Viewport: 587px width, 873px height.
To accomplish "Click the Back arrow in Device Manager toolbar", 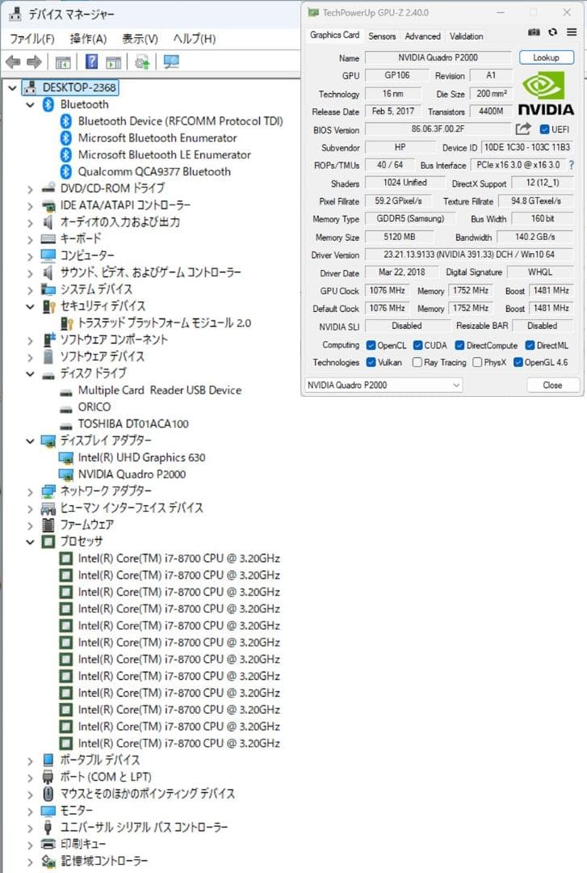I will pyautogui.click(x=13, y=61).
